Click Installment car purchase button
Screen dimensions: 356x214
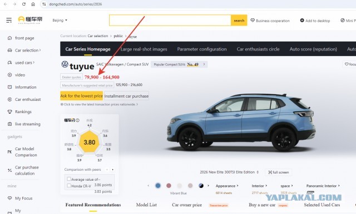tap(126, 96)
